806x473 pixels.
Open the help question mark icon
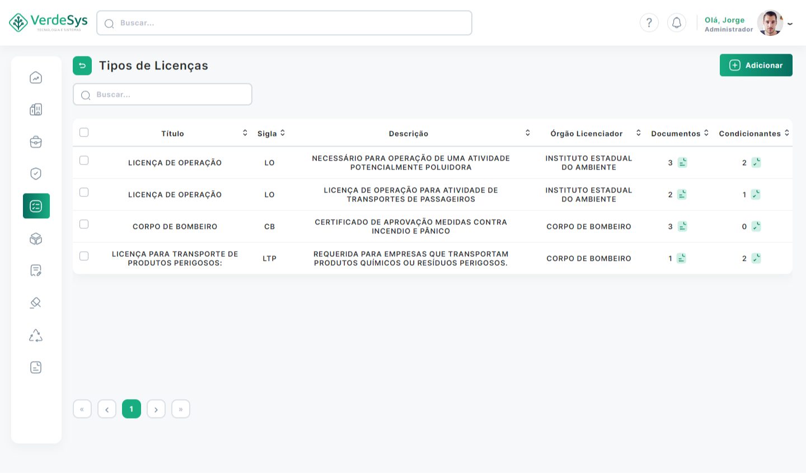coord(649,23)
